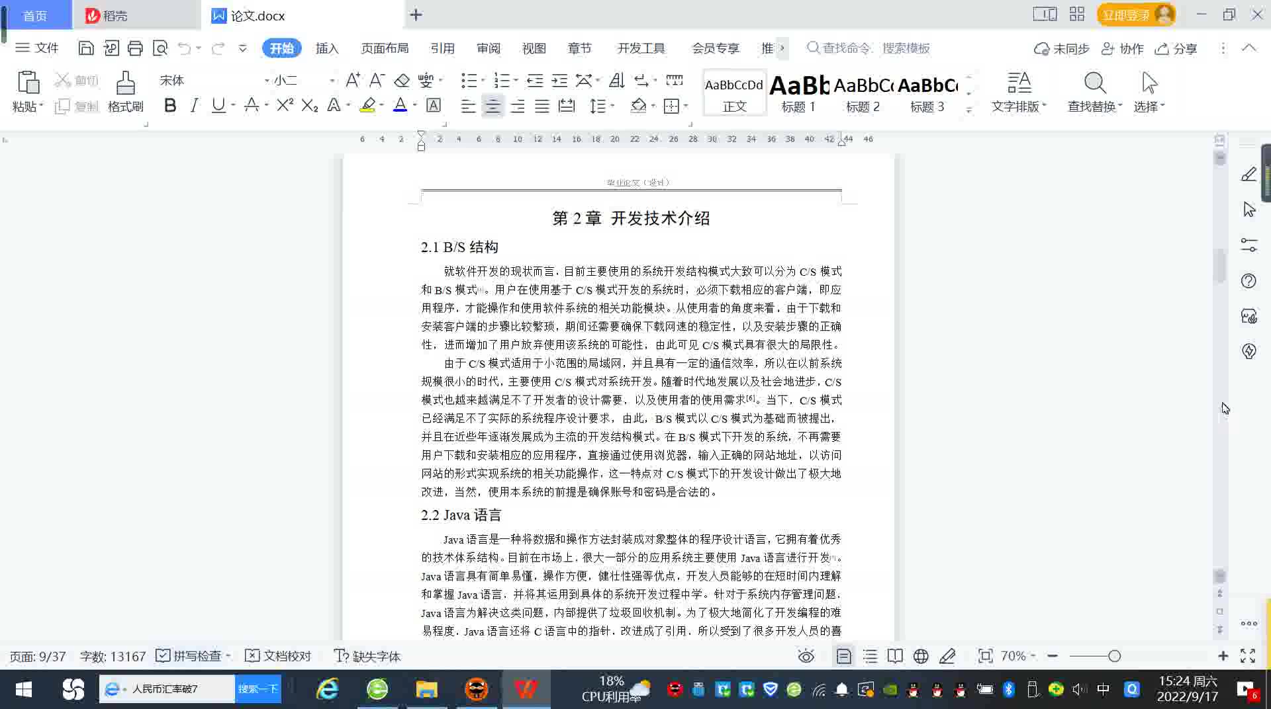Toggle eye protection mode icon
1271x709 pixels.
[x=806, y=656]
